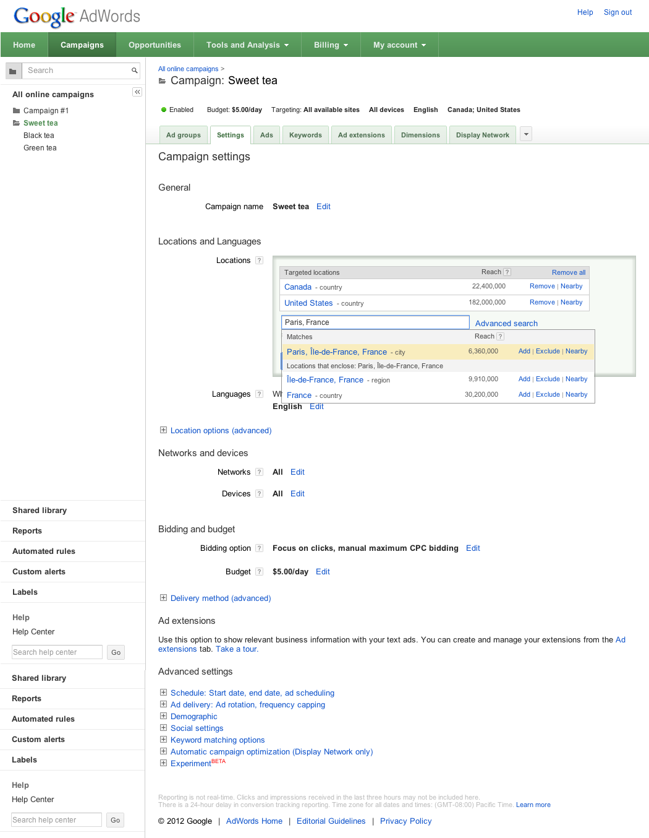Open Tools and Analysis menu
This screenshot has width=649, height=838.
pos(247,45)
